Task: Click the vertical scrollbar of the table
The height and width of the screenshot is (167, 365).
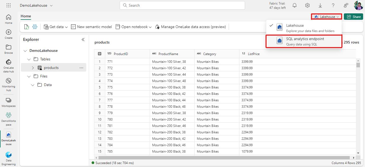Action: (358, 65)
